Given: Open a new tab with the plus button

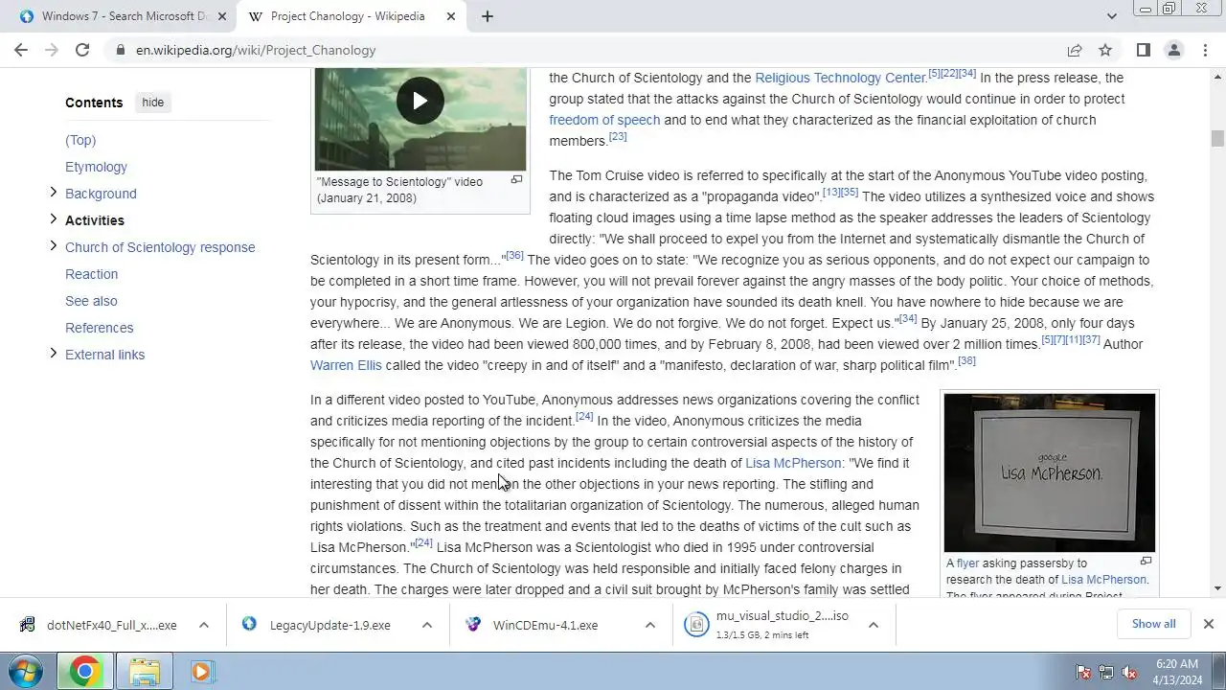Looking at the screenshot, I should pos(487,16).
